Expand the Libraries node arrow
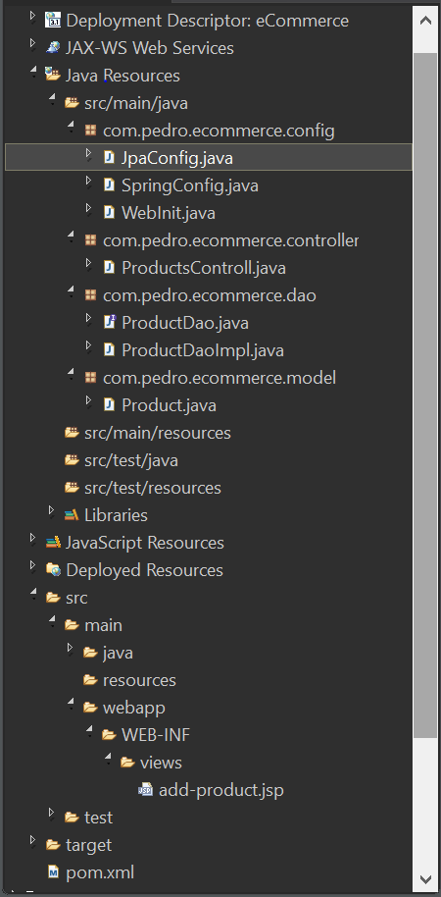 coord(51,510)
